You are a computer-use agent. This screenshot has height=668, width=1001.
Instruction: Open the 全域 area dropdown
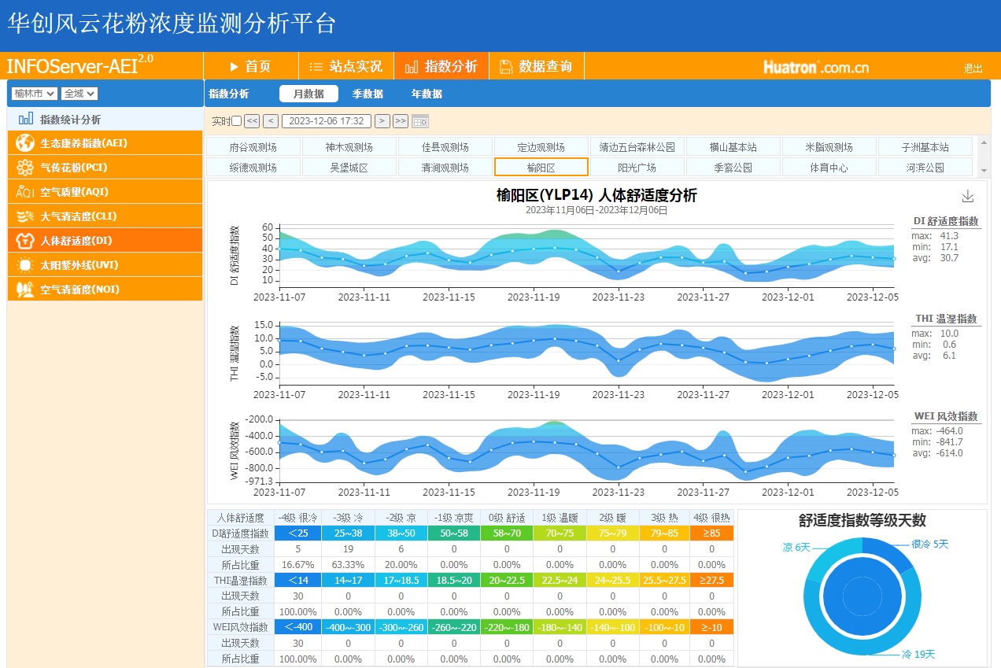pos(79,93)
